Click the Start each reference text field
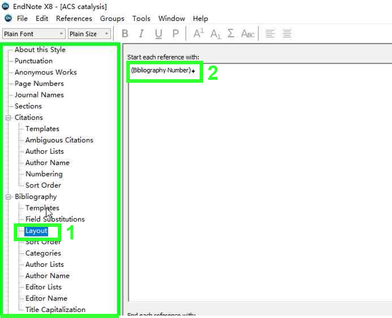Screen dimensions: 392x318 pos(256,179)
